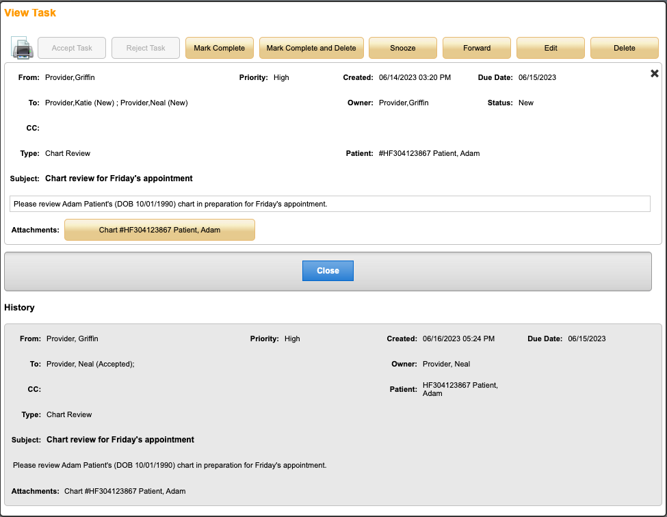
Task: Snooze this chart review task
Action: click(403, 49)
